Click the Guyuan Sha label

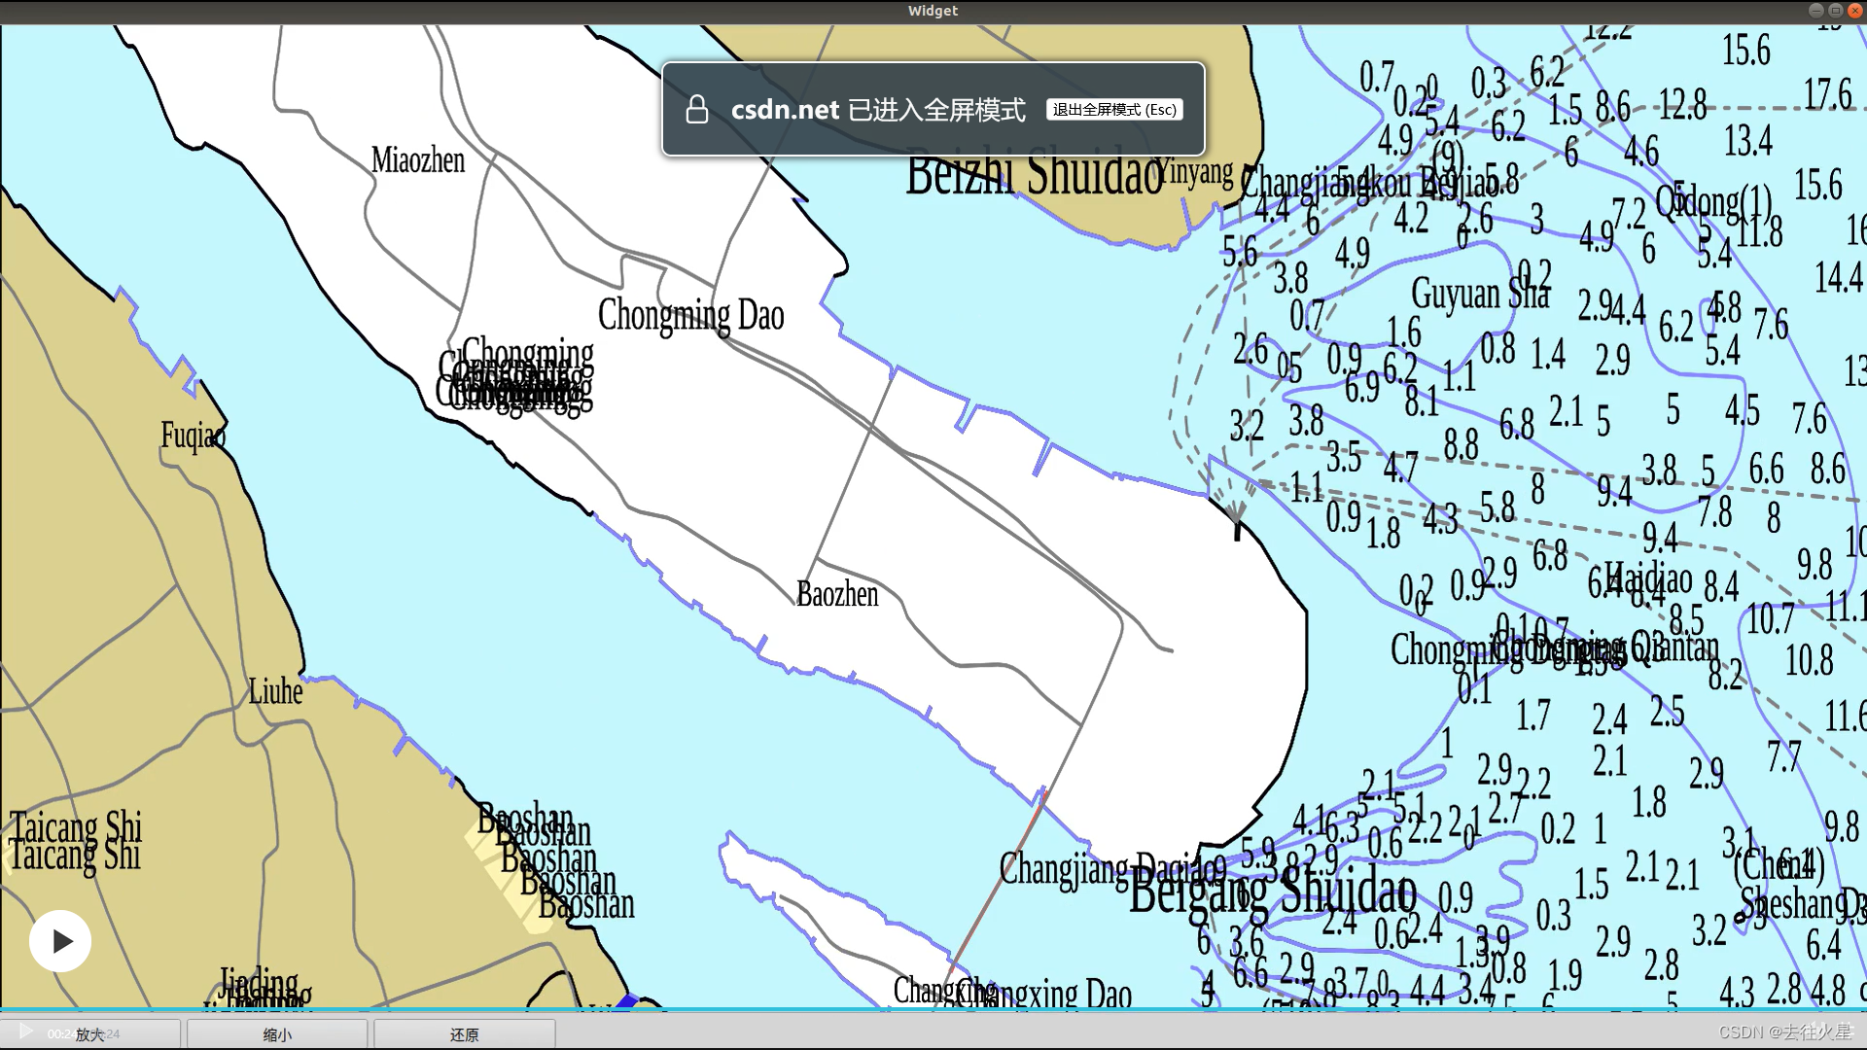tap(1480, 294)
